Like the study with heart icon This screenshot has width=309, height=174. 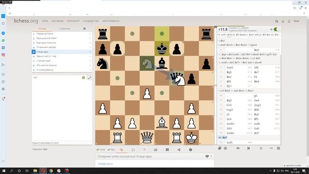click(207, 156)
